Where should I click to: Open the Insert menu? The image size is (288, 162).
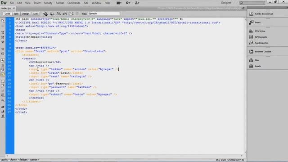coord(37,3)
